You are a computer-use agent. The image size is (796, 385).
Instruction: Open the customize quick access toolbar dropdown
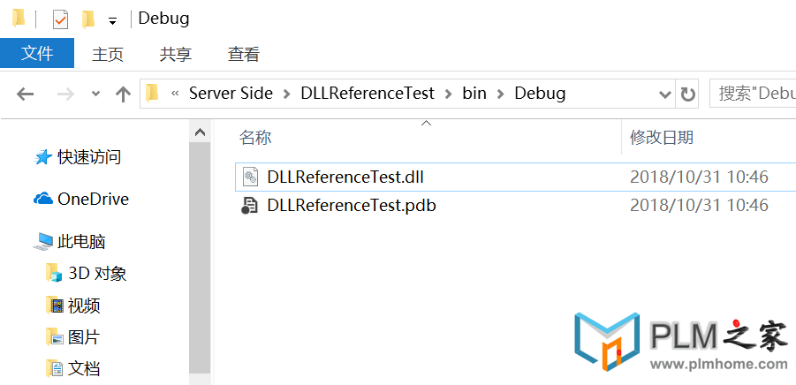[113, 21]
